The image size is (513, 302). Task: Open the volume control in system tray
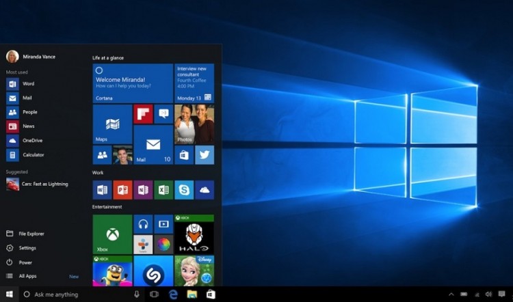coord(488,294)
